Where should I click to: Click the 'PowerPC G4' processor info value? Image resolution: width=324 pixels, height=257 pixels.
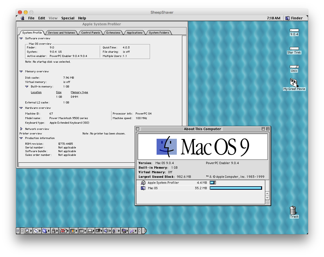tap(143, 113)
